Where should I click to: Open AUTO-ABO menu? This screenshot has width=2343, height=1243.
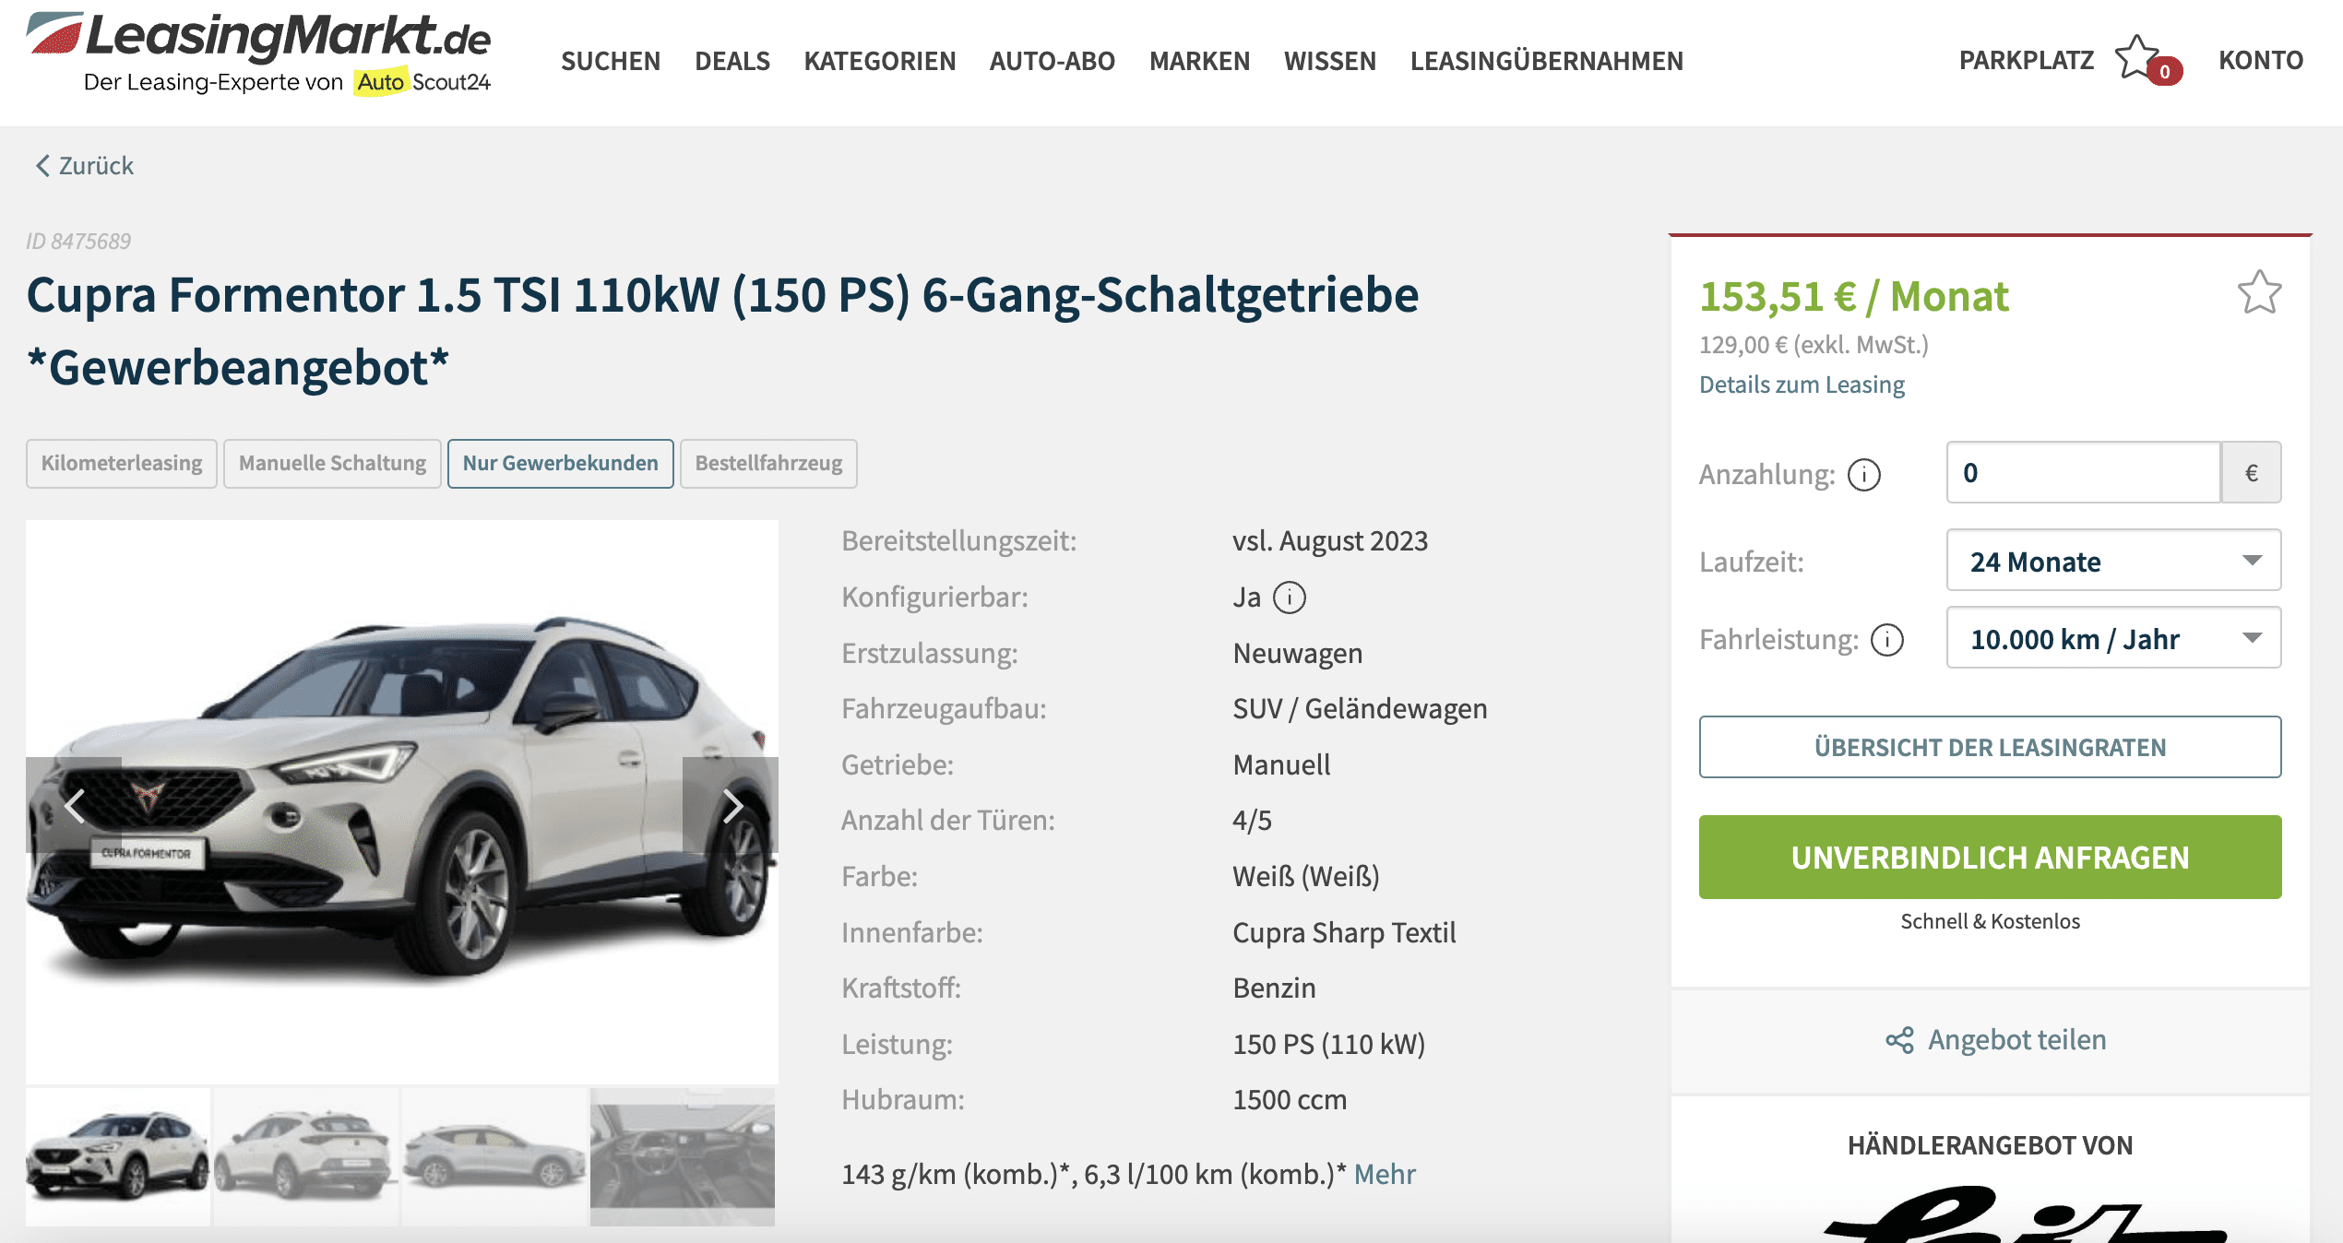[1053, 61]
